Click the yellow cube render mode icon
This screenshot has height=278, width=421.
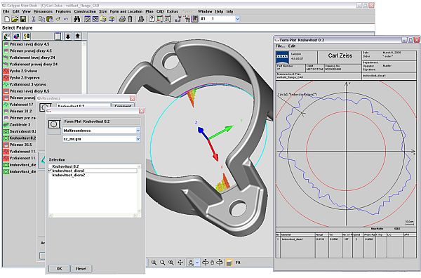click(229, 263)
